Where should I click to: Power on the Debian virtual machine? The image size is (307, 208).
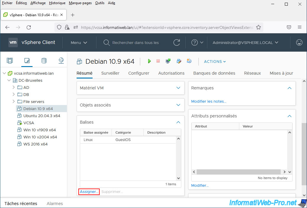149,61
